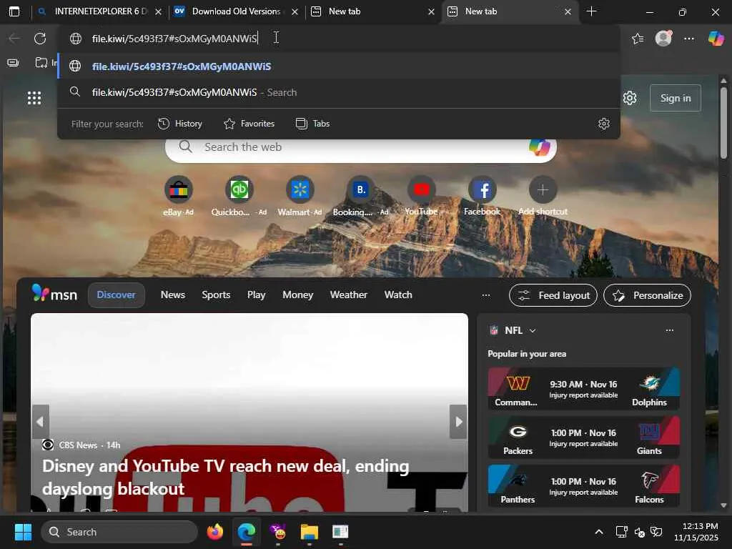Viewport: 732px width, 549px height.
Task: Select the News feed tab
Action: [173, 295]
